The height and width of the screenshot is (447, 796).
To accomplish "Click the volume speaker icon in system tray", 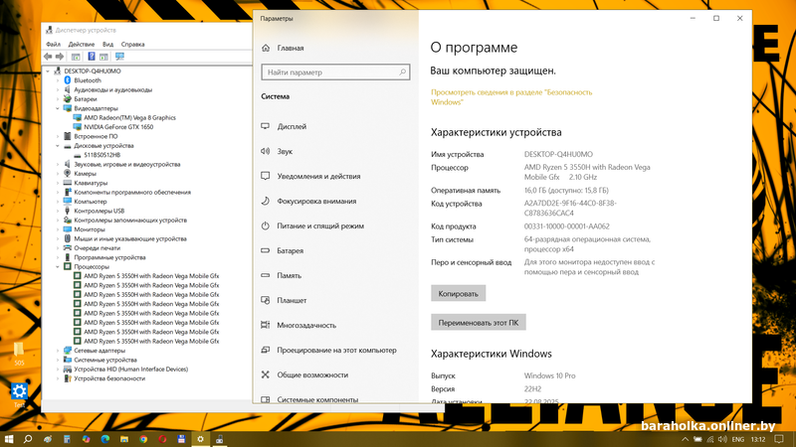I will 722,439.
